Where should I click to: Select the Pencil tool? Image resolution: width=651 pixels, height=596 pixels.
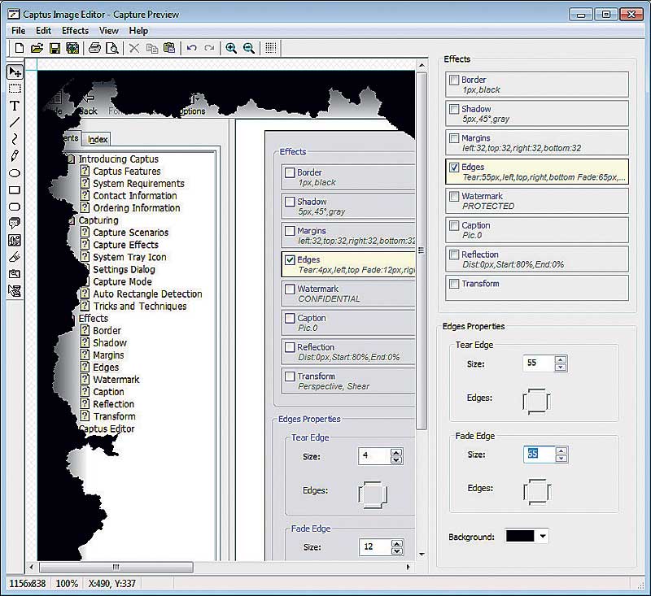(15, 156)
